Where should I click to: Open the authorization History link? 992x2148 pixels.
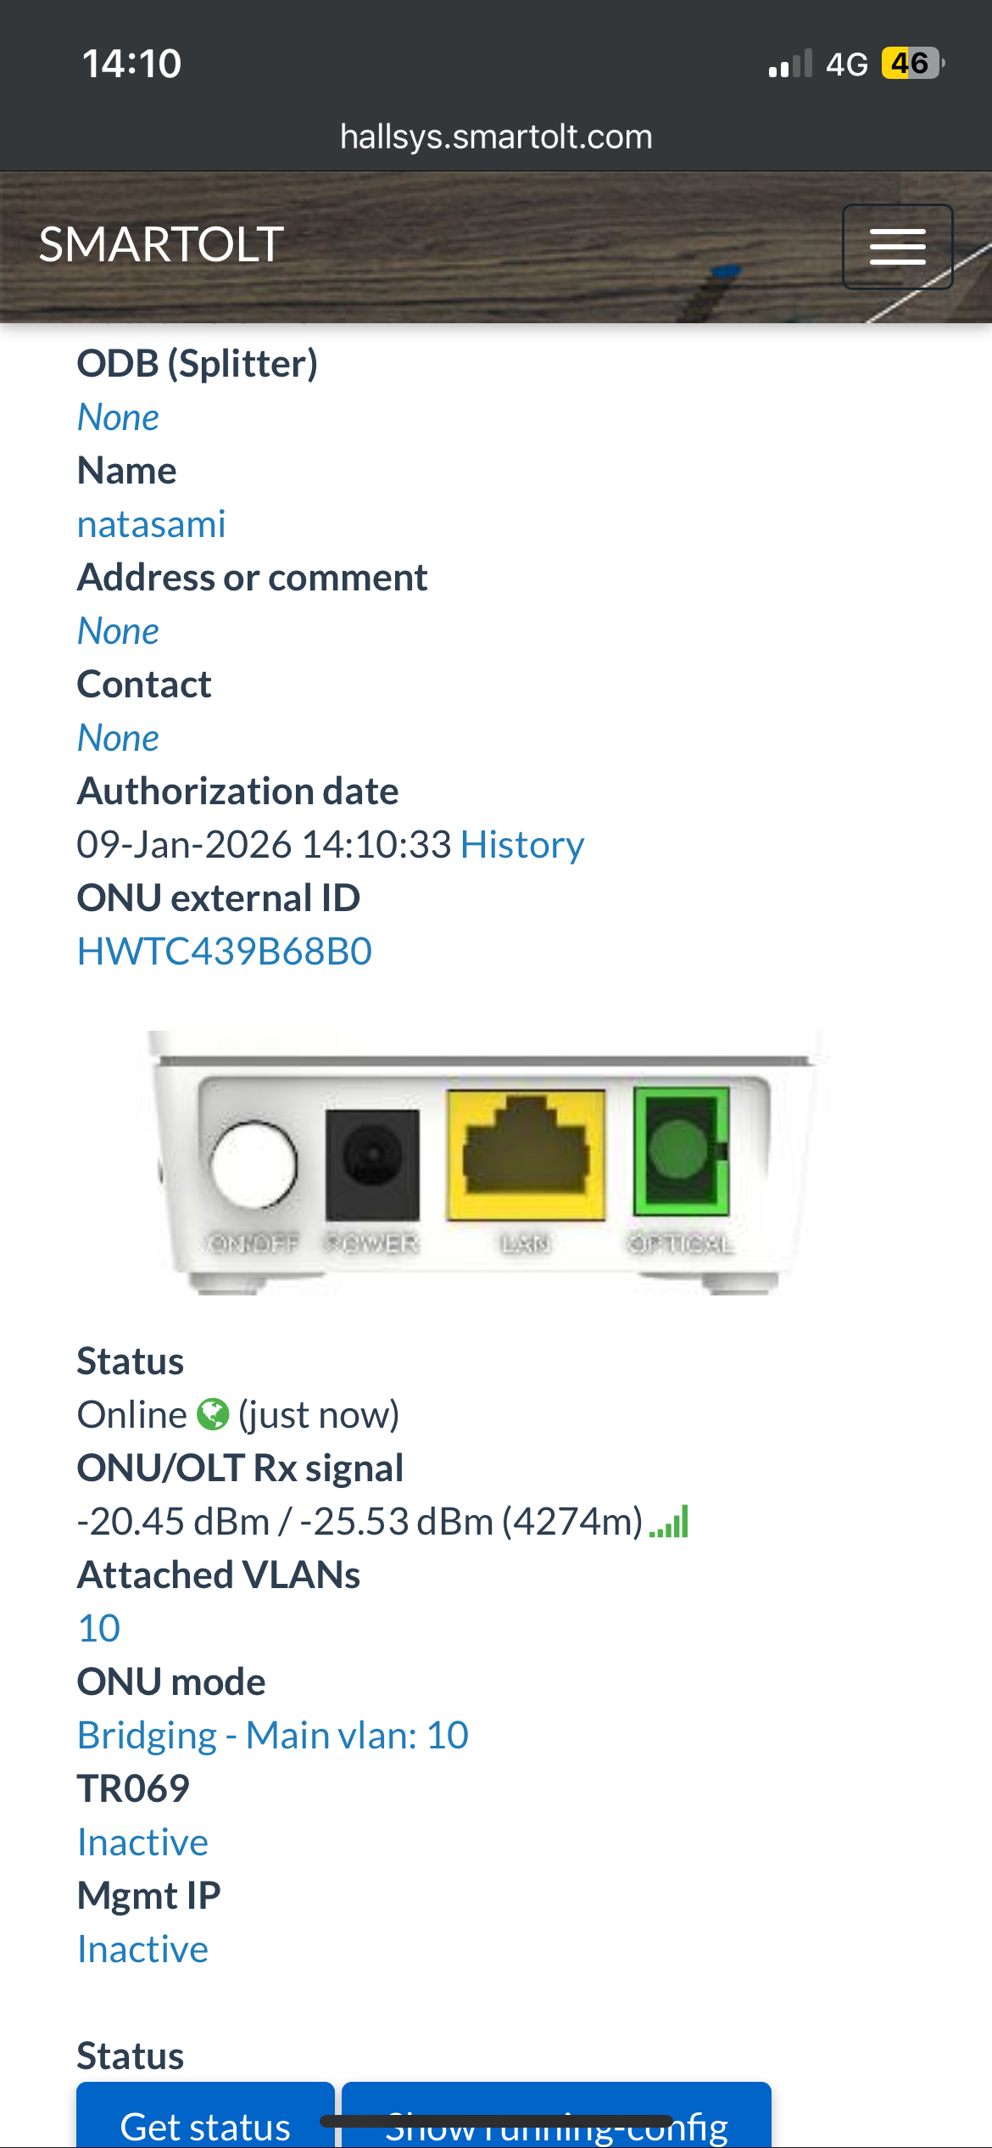click(x=521, y=845)
